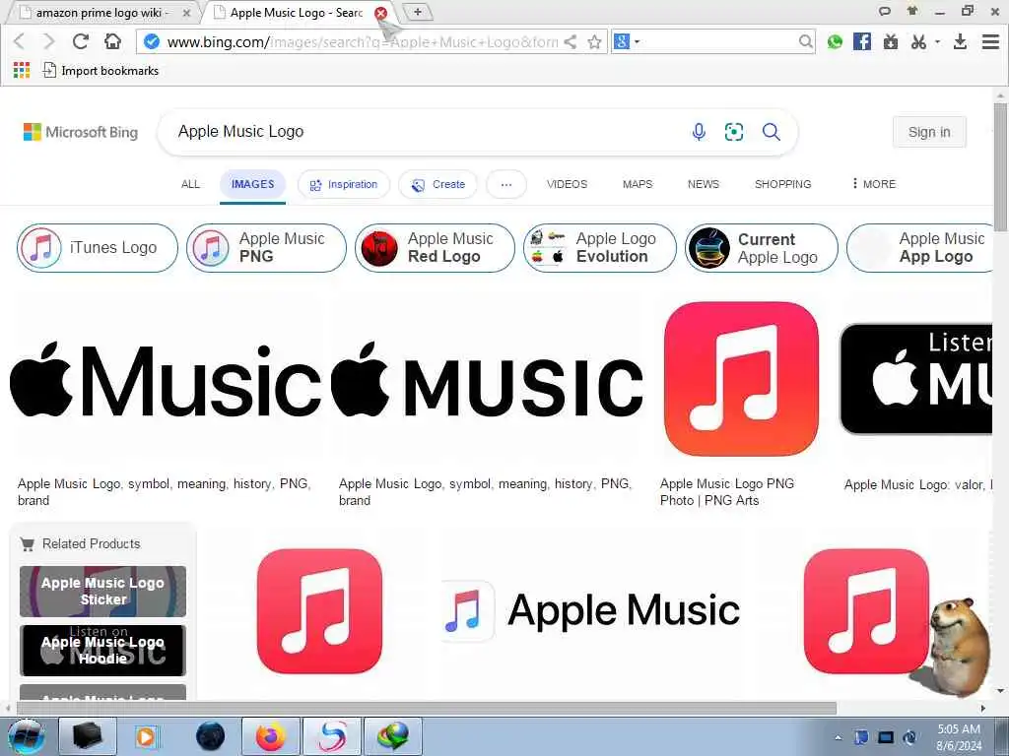This screenshot has height=756, width=1009.
Task: Open the browser downloads panel
Action: (960, 42)
